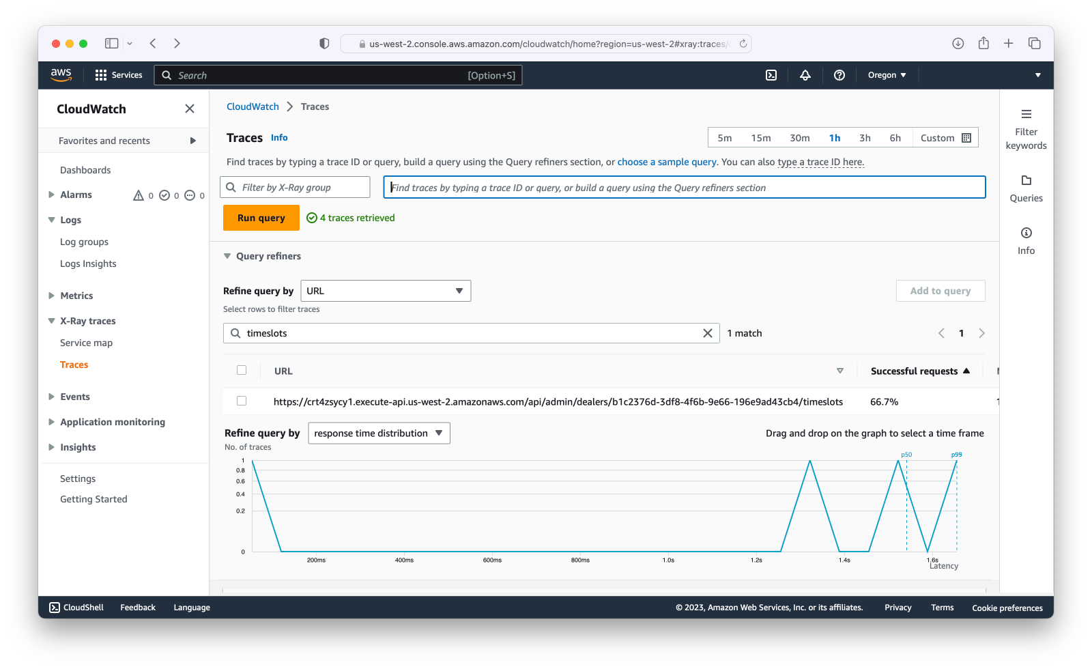Close the CloudWatch sidebar panel
Viewport: 1092px width, 669px height.
[x=190, y=109]
